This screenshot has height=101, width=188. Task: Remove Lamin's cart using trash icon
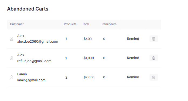[x=153, y=77]
